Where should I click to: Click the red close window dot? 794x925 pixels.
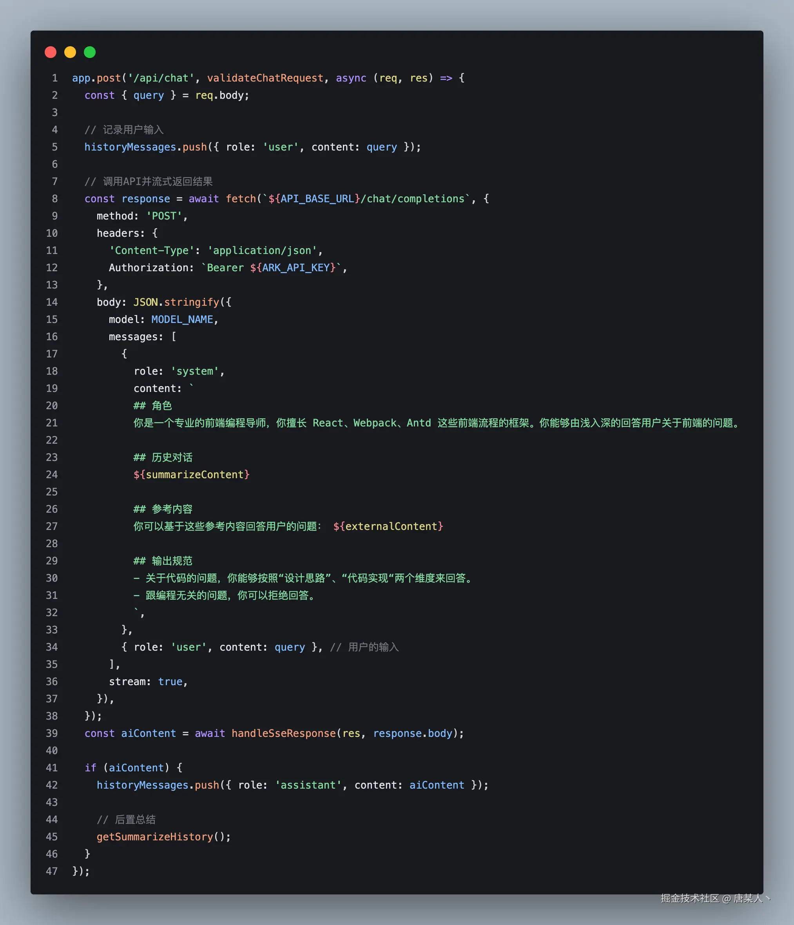(51, 52)
